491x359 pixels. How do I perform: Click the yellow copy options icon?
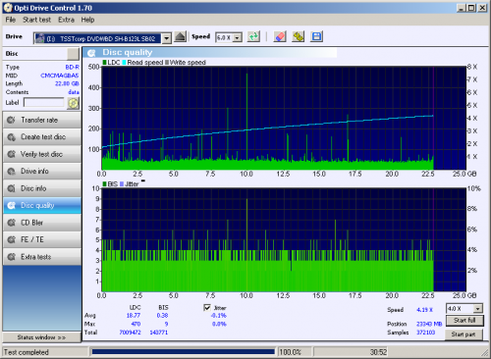tap(298, 37)
